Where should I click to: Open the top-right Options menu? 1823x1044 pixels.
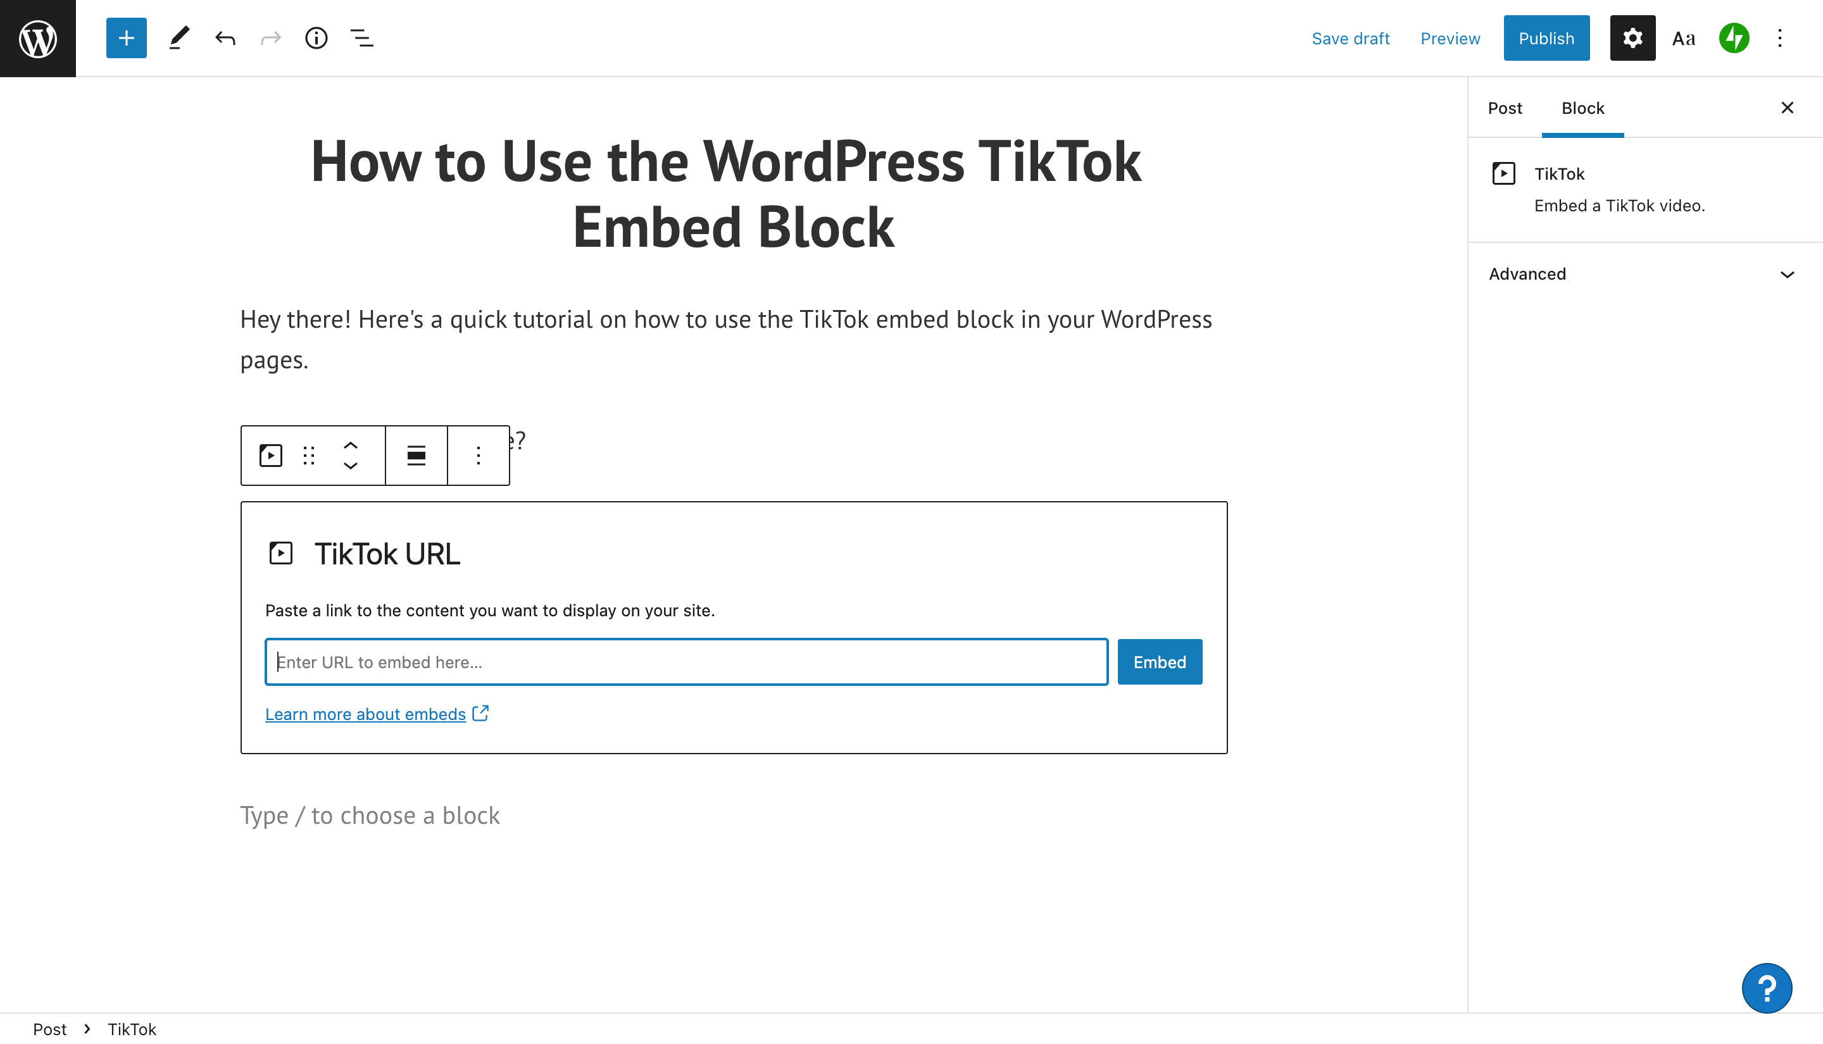(1779, 38)
